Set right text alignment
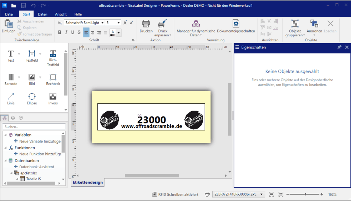This screenshot has height=201, width=351. tap(99, 33)
